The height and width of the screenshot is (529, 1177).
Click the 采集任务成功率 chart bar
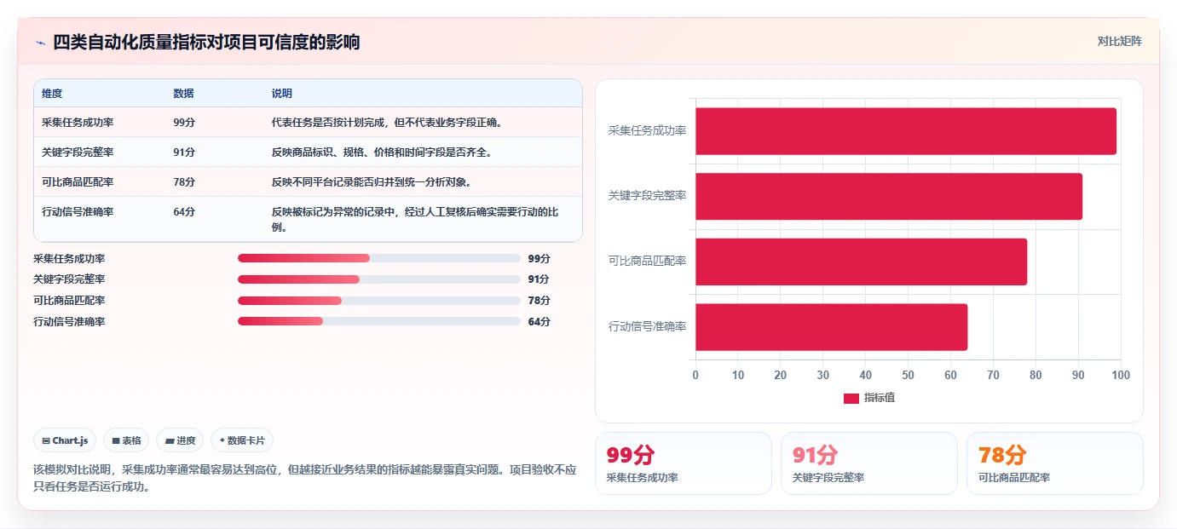[x=906, y=131]
